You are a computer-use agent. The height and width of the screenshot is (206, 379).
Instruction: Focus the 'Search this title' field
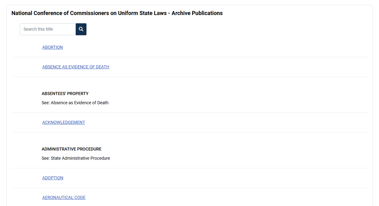coord(48,29)
